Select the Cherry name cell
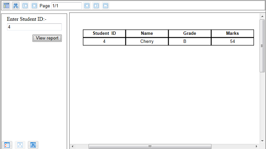 (147, 41)
